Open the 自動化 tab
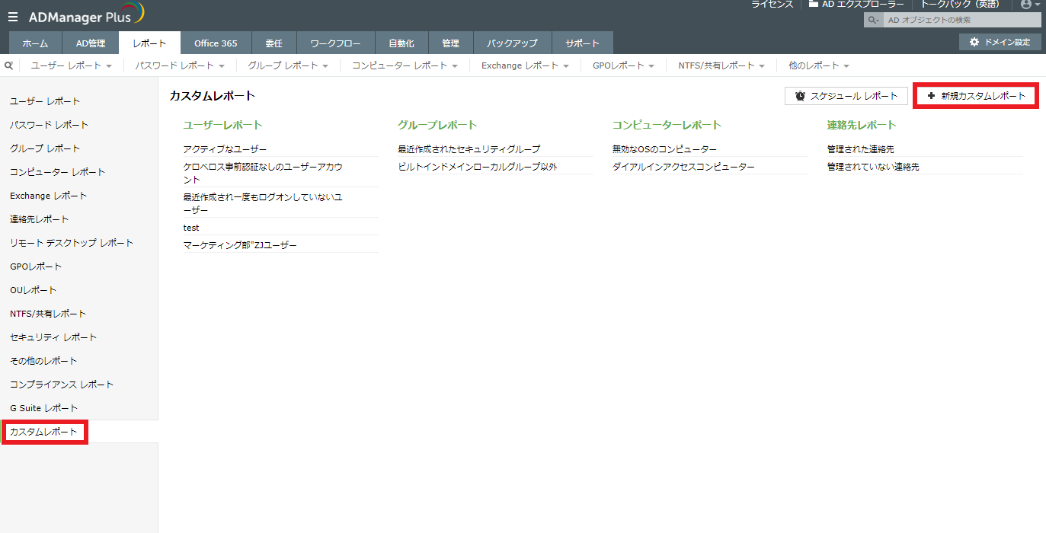1046x533 pixels. click(x=401, y=43)
